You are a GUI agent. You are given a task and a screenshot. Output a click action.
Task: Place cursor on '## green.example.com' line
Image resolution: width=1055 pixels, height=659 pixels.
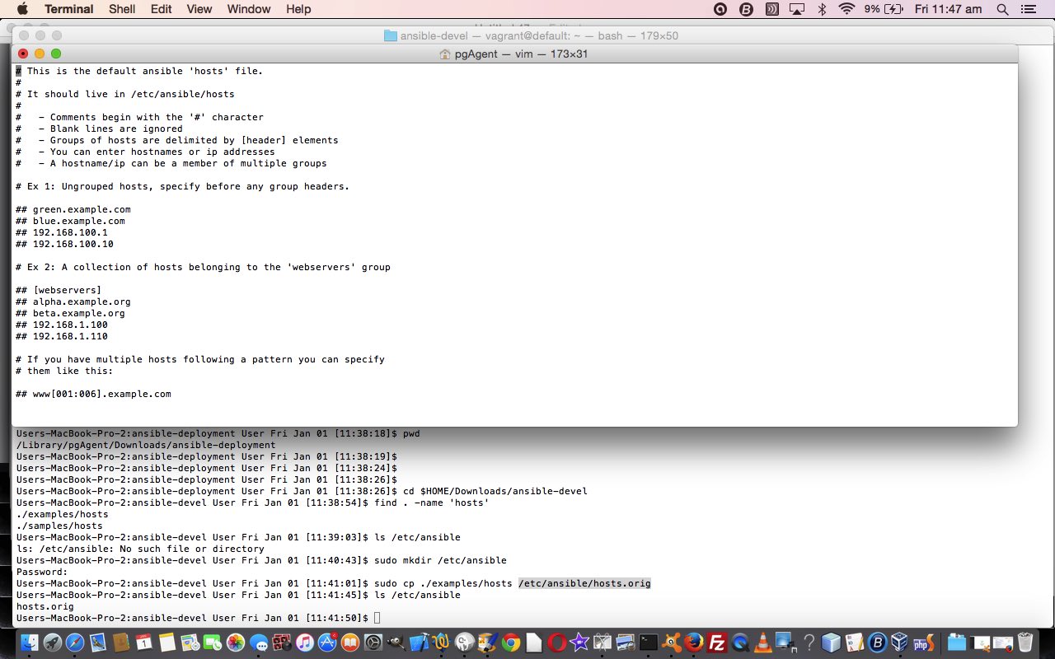pos(73,209)
